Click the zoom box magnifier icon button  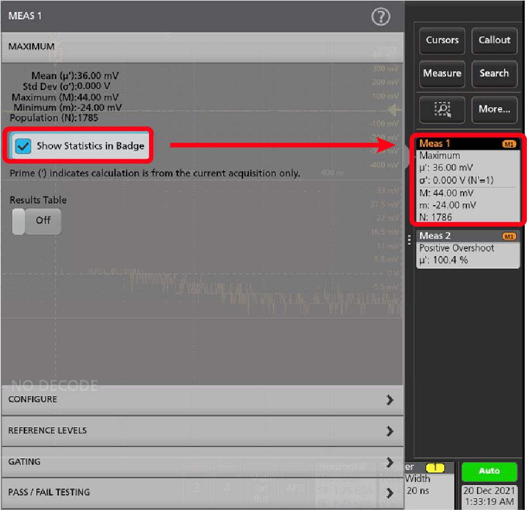(x=442, y=109)
